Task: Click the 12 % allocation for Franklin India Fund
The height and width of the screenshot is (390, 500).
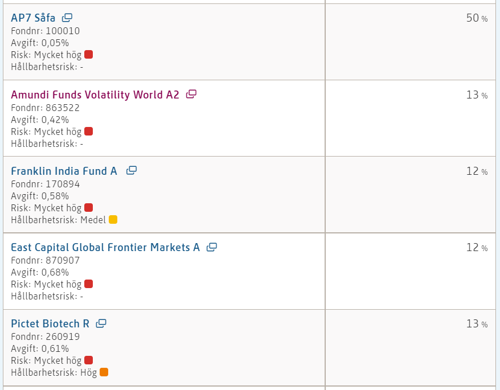Action: [x=477, y=171]
